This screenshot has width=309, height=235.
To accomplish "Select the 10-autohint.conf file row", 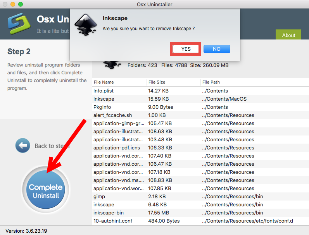I will tap(200, 221).
